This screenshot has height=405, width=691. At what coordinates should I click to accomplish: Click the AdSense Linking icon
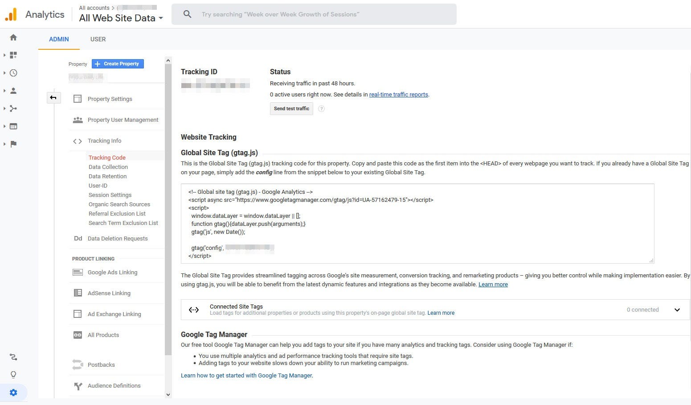click(x=78, y=293)
